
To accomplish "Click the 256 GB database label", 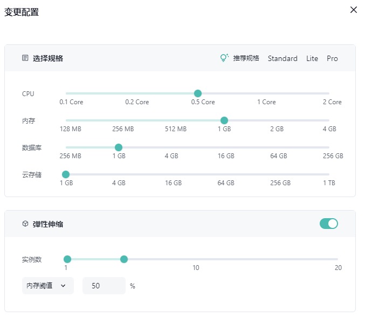I will [333, 156].
